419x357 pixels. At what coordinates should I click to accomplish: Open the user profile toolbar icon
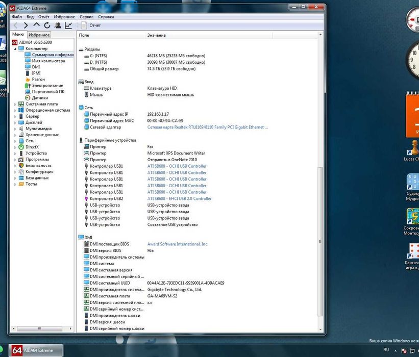[58, 25]
